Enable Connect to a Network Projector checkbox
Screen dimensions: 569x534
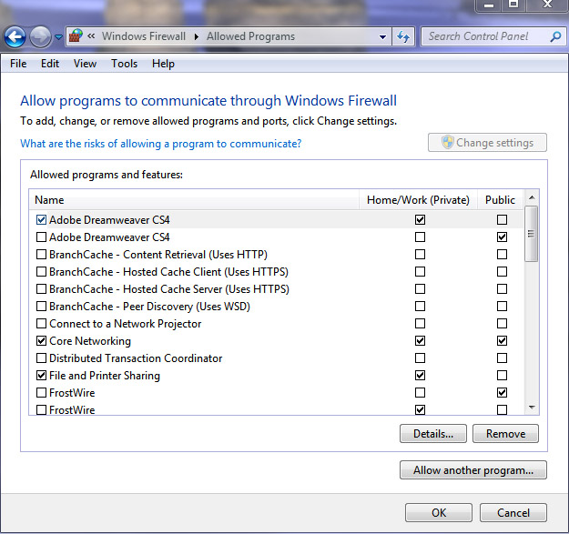(41, 323)
